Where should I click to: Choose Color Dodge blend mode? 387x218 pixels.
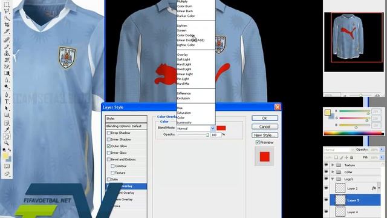coord(186,35)
